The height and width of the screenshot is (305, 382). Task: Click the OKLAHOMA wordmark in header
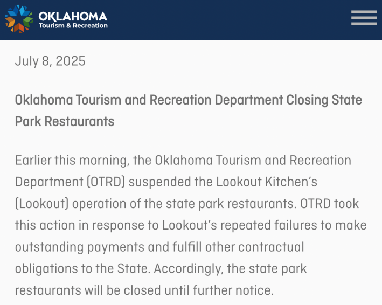73,16
